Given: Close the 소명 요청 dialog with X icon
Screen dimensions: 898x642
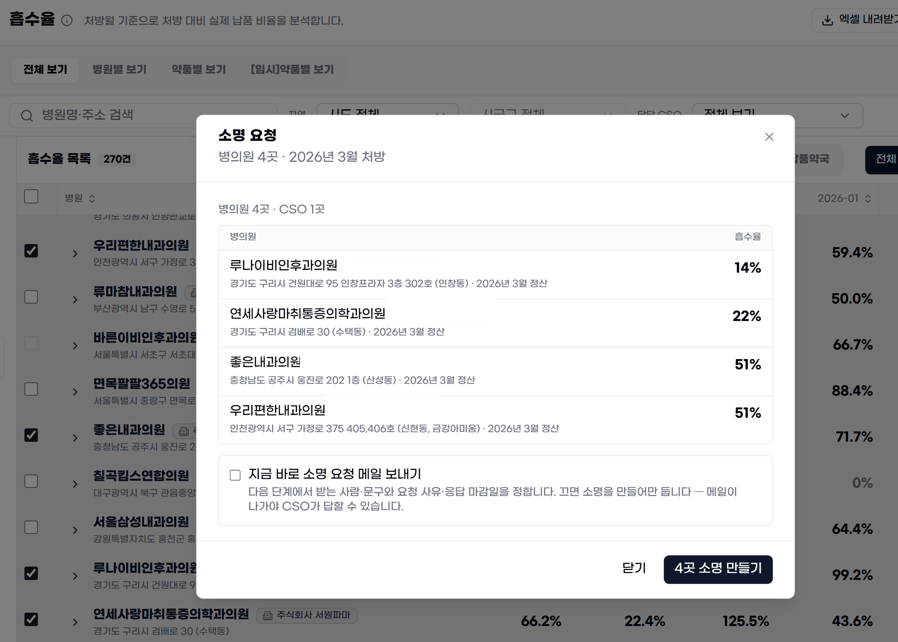Looking at the screenshot, I should [x=769, y=137].
